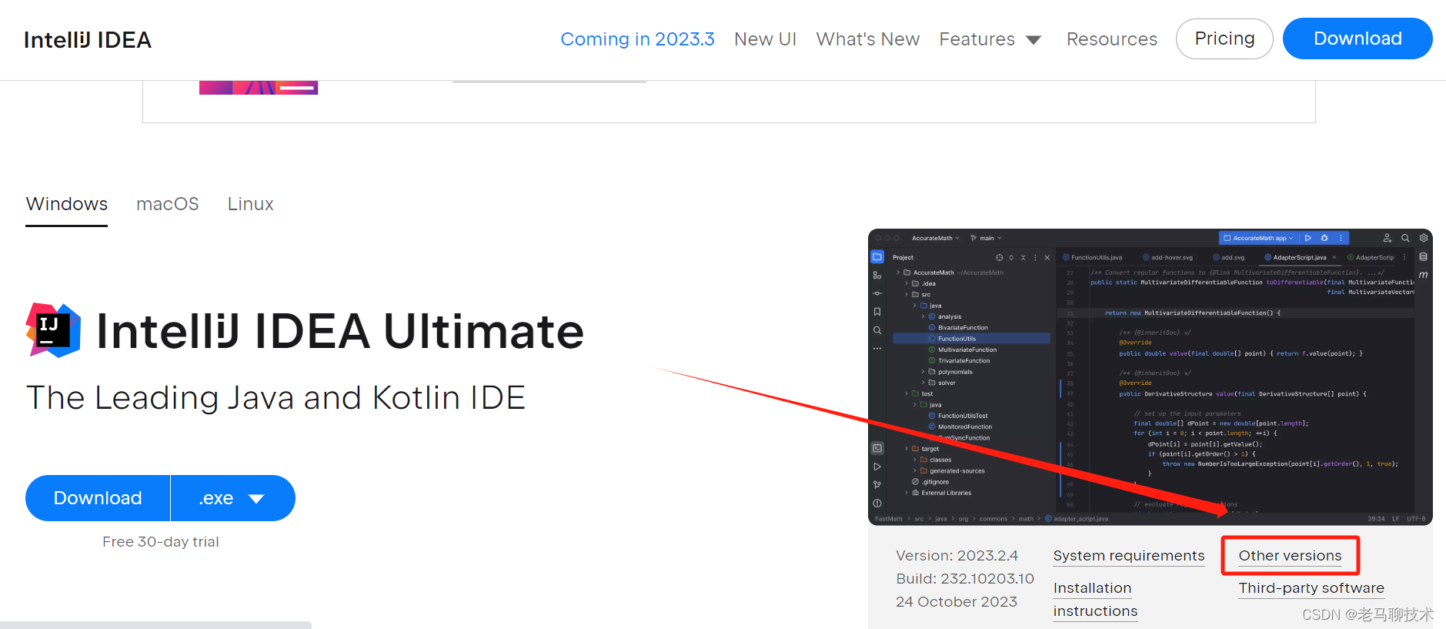Screen dimensions: 1446x629
Task: Open Database tool window icon on IDE right
Action: click(x=1423, y=257)
